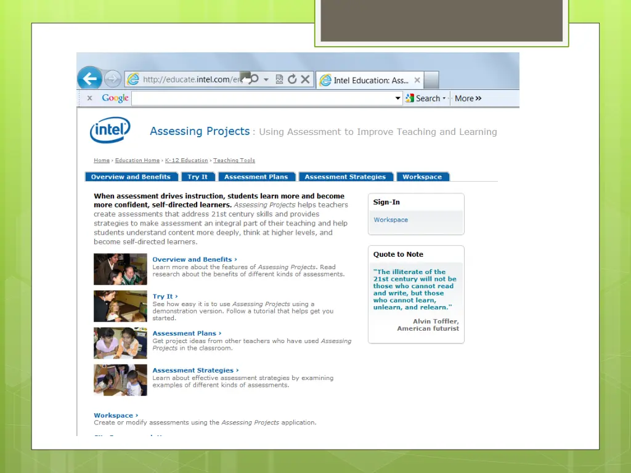The image size is (631, 473).
Task: Follow the K-12 Education breadcrumb link
Action: [x=186, y=160]
